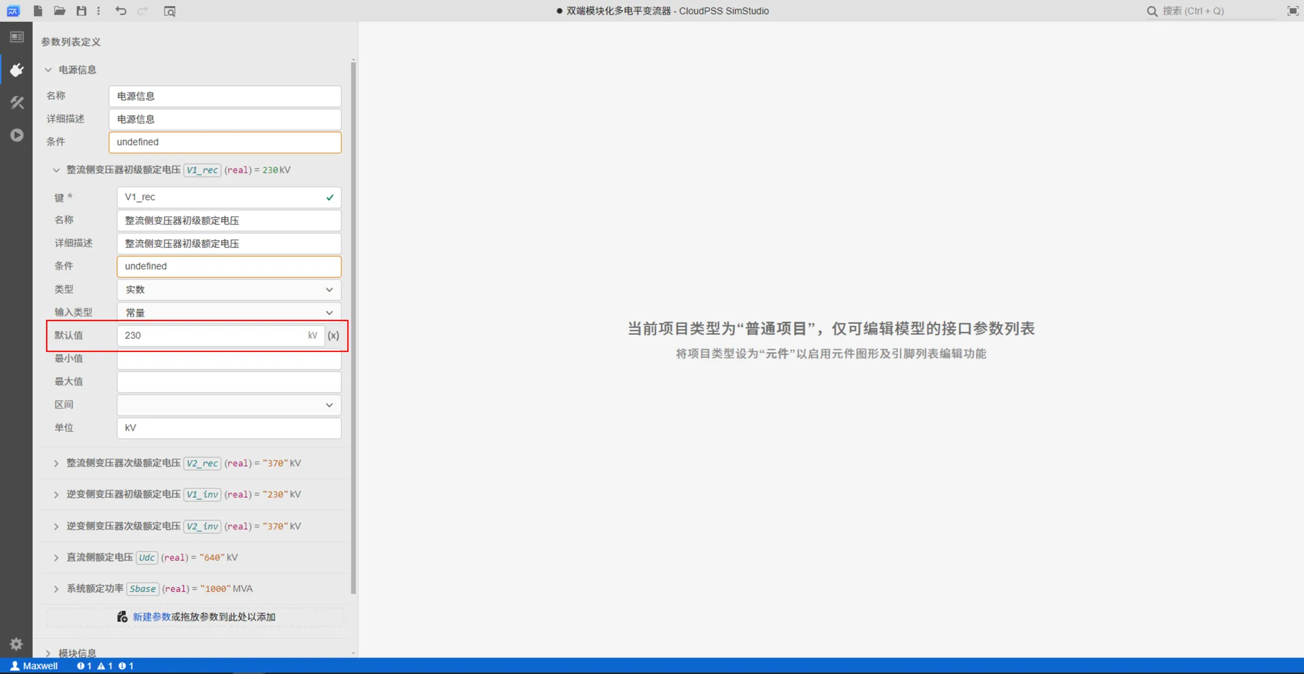
Task: Click the parameter panel vertical scrollbar
Action: 353,327
